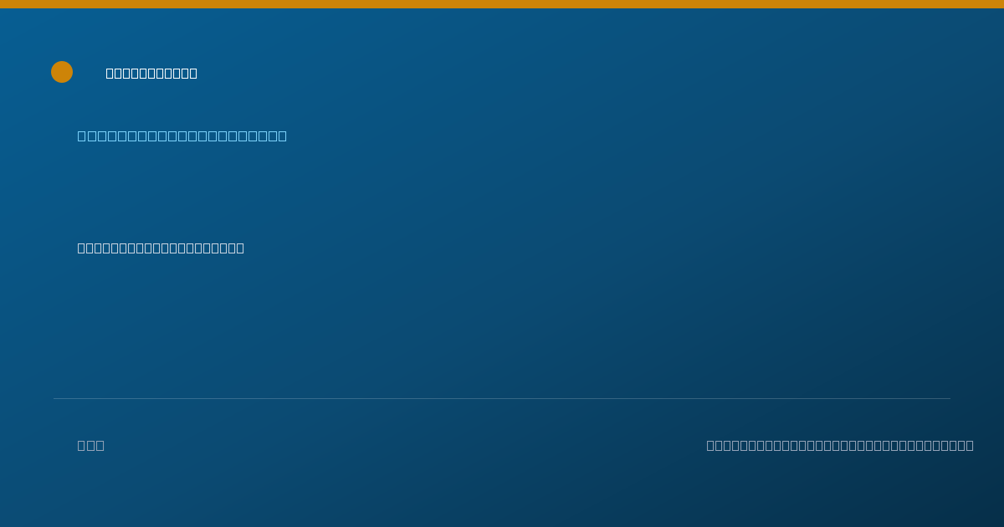This screenshot has width=1004, height=527.
Task: Click the short footer label at bottom left
Action: pyautogui.click(x=91, y=445)
